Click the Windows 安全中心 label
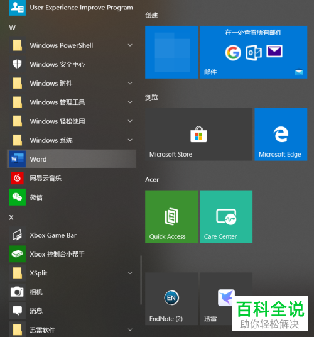Image resolution: width=314 pixels, height=337 pixels. [x=57, y=64]
